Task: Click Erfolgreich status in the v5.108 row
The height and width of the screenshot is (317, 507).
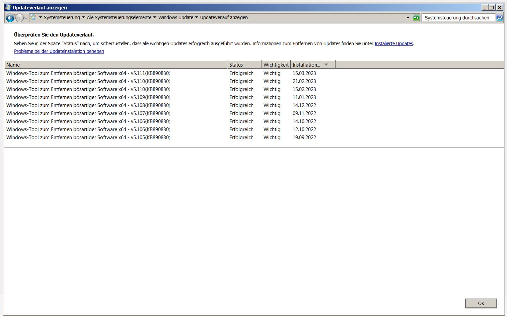Action: [x=241, y=105]
